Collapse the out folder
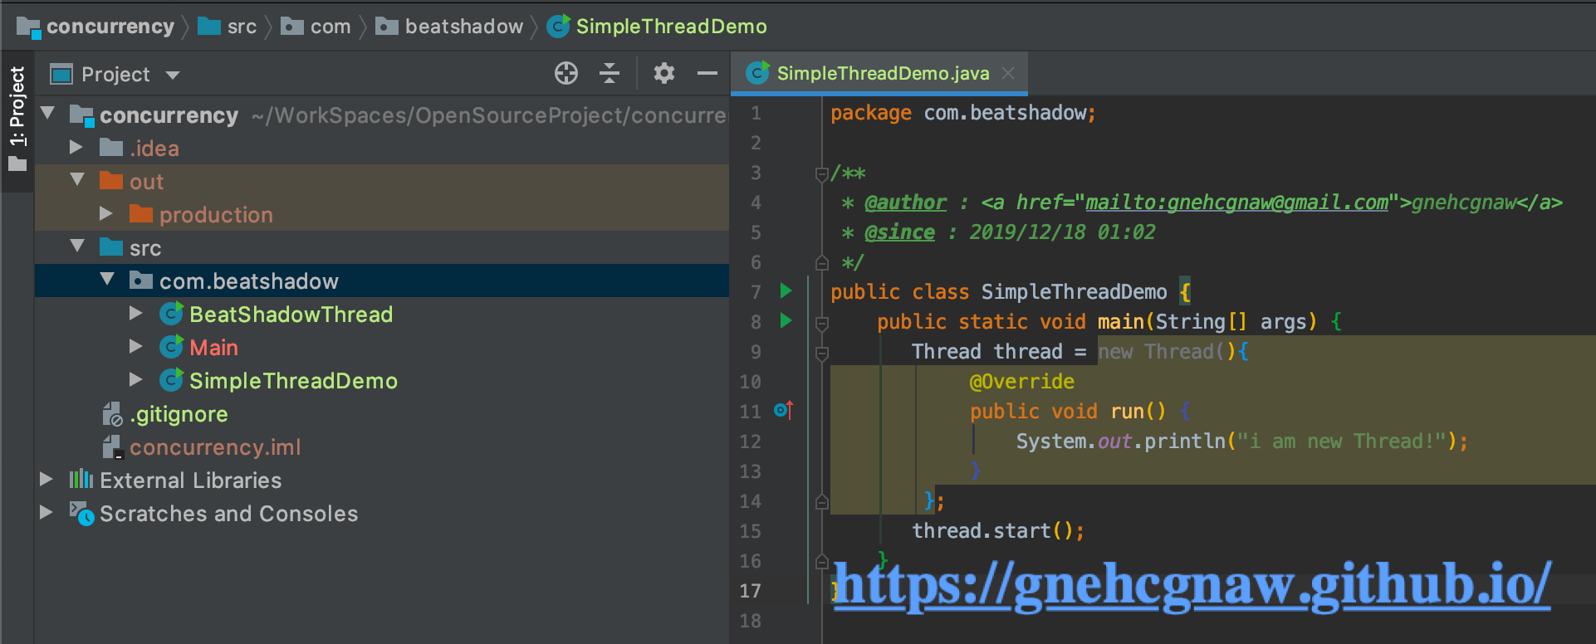The width and height of the screenshot is (1596, 644). [78, 180]
